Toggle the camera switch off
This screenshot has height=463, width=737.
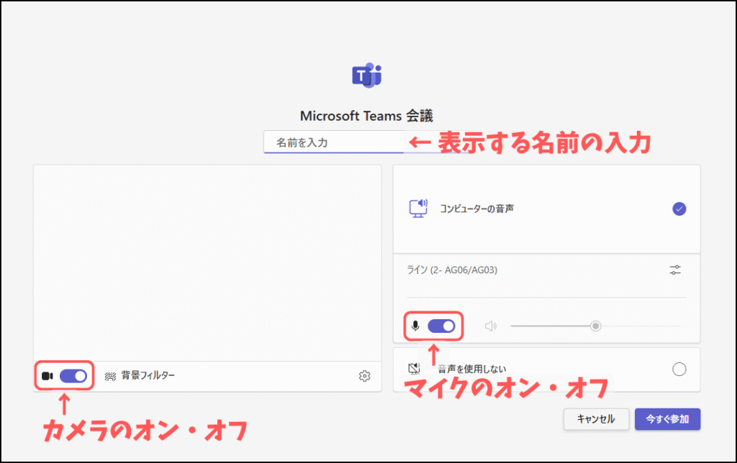(73, 376)
